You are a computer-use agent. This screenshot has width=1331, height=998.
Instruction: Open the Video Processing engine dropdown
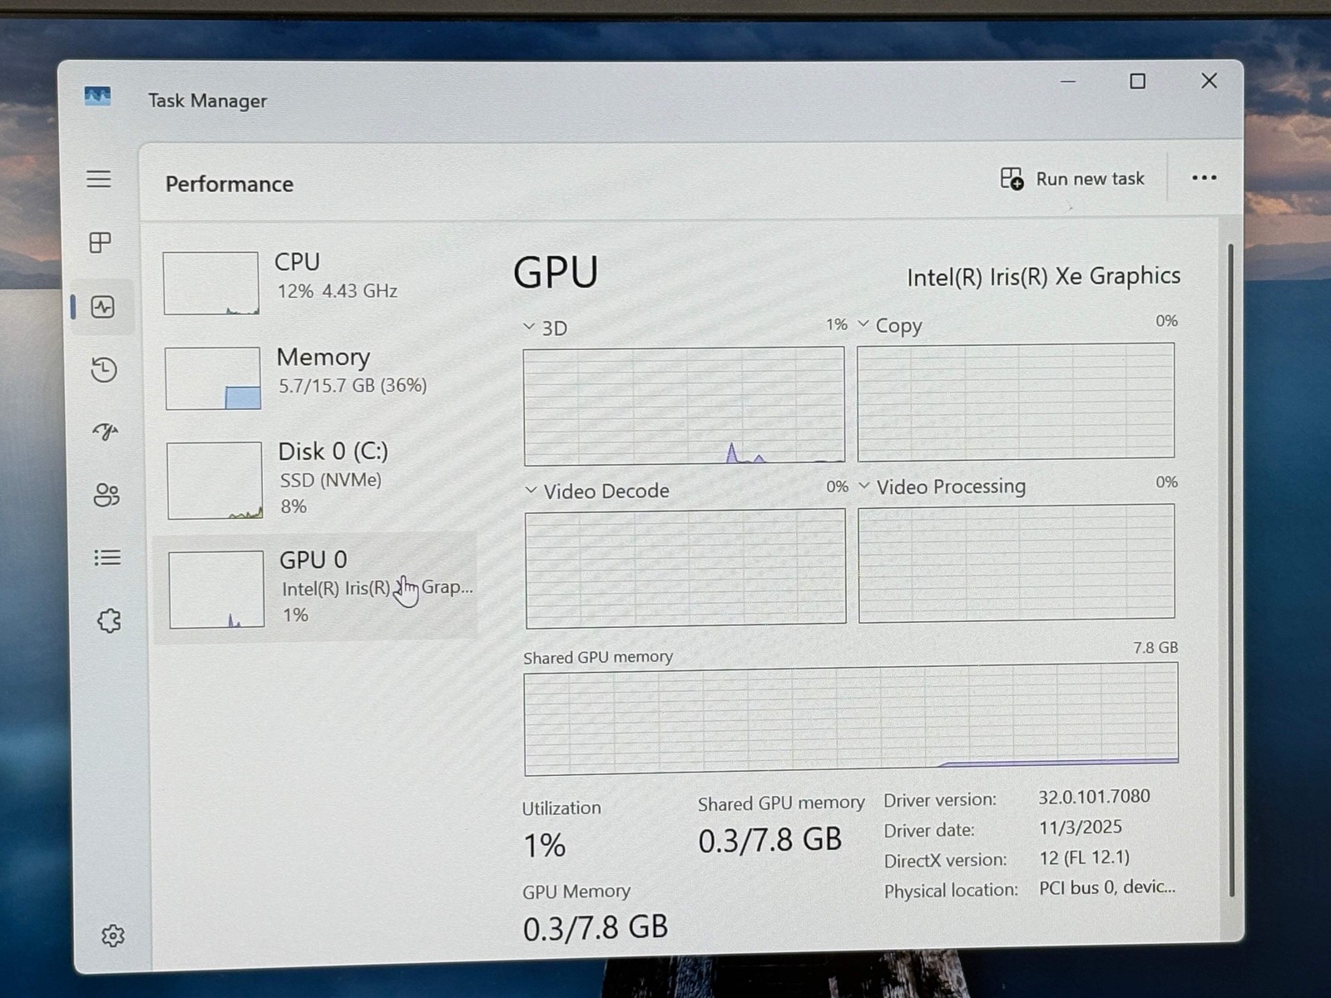[864, 486]
